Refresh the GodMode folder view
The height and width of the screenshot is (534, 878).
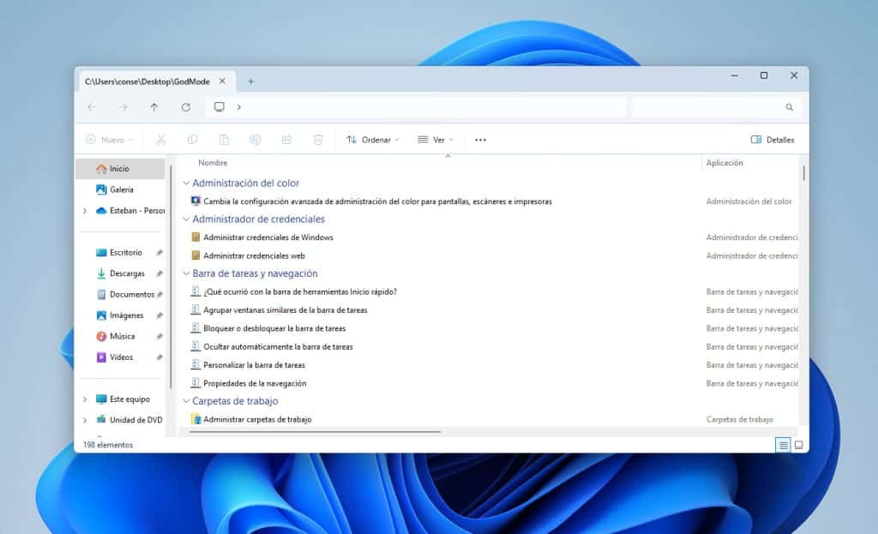point(186,107)
